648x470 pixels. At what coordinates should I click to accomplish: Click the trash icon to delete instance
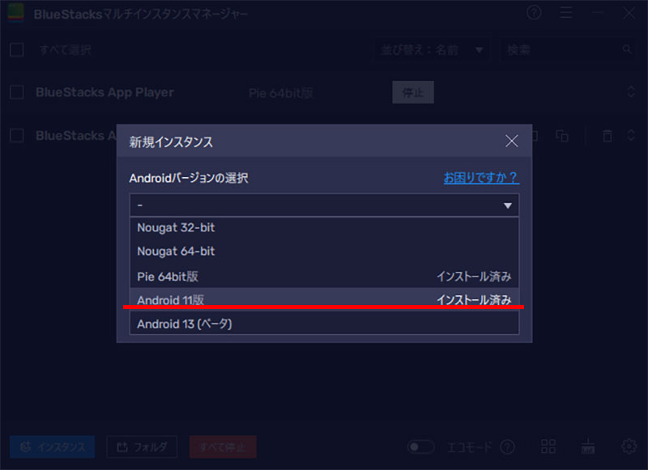tap(607, 136)
